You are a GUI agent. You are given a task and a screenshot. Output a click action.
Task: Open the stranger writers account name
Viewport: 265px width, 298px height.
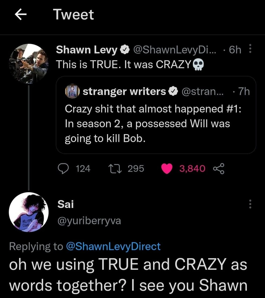pyautogui.click(x=124, y=91)
